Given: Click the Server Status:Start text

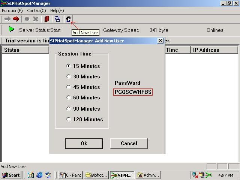Looking at the screenshot, I should [x=40, y=30].
